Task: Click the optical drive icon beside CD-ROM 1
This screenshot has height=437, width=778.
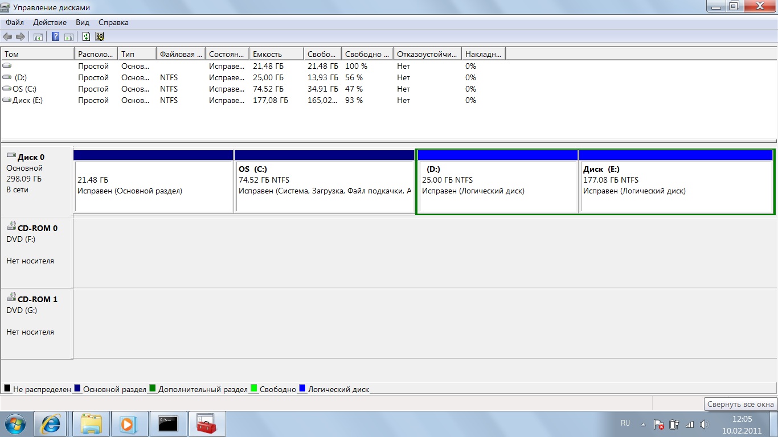Action: coord(11,298)
